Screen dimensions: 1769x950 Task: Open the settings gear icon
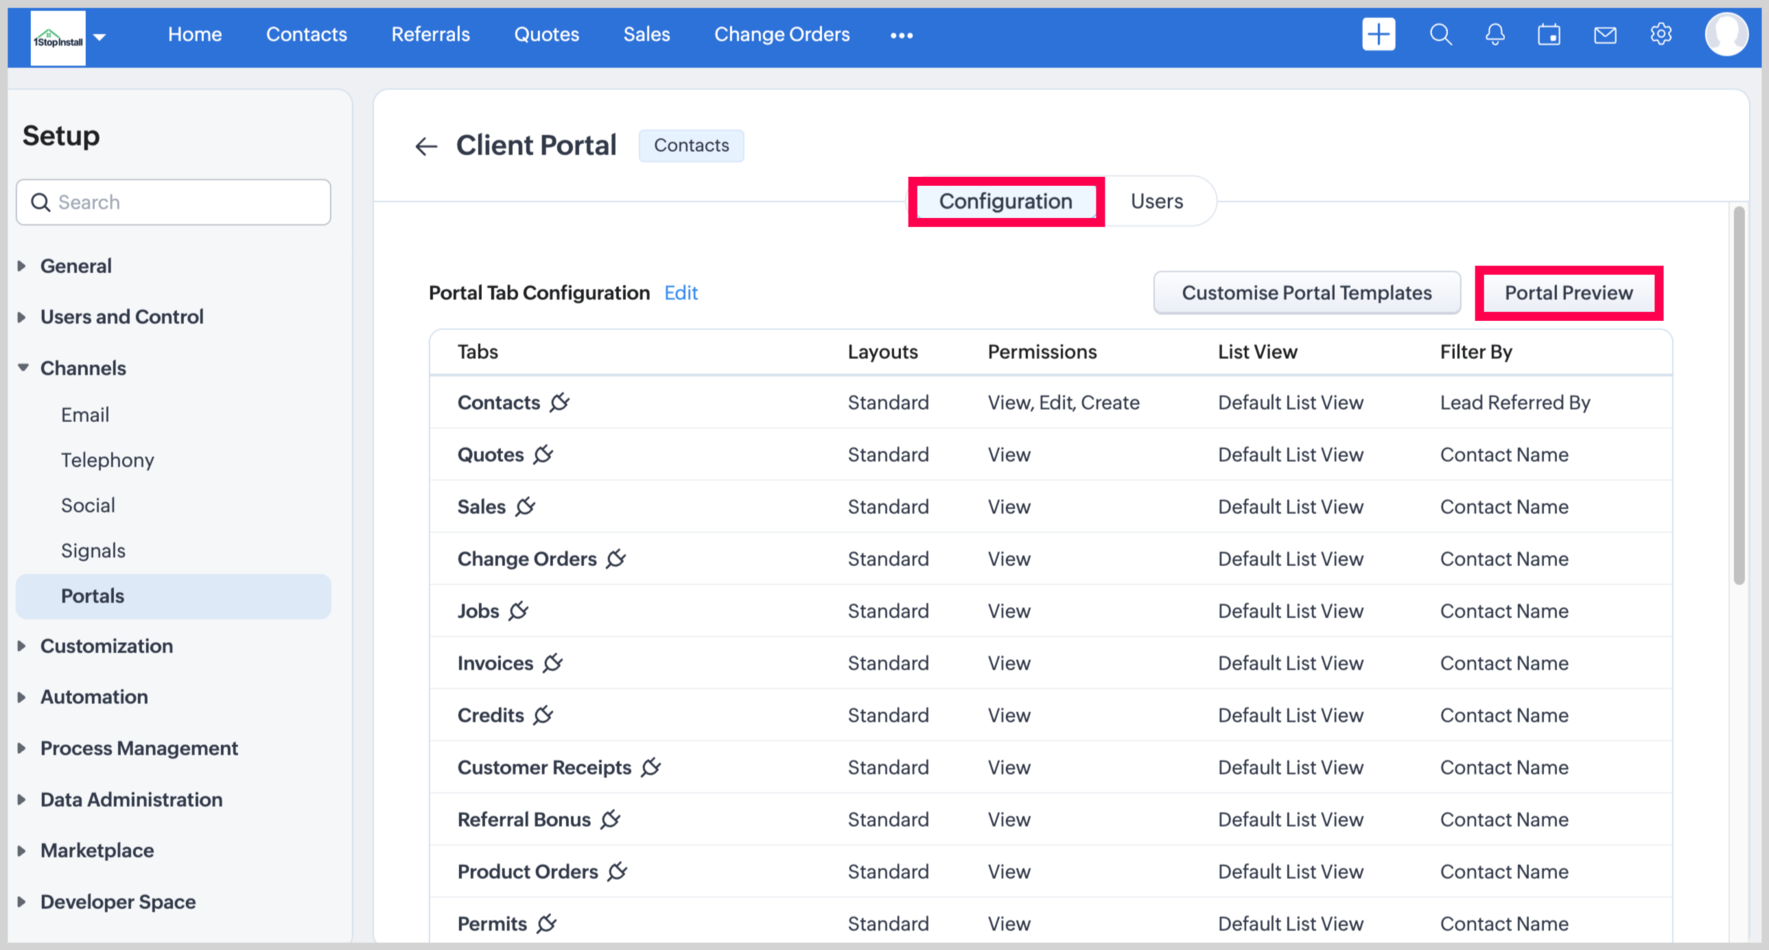tap(1660, 34)
